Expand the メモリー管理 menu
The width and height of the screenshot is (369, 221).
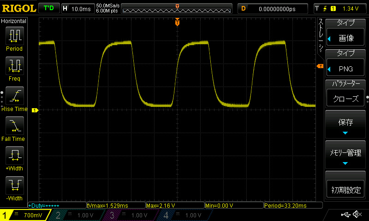(345, 155)
